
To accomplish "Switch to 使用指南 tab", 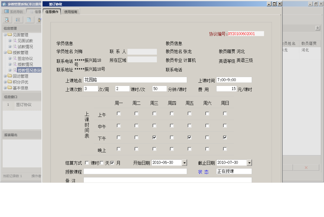I will point(71,12).
